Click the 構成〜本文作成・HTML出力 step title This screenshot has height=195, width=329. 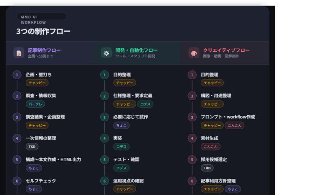pyautogui.click(x=53, y=160)
